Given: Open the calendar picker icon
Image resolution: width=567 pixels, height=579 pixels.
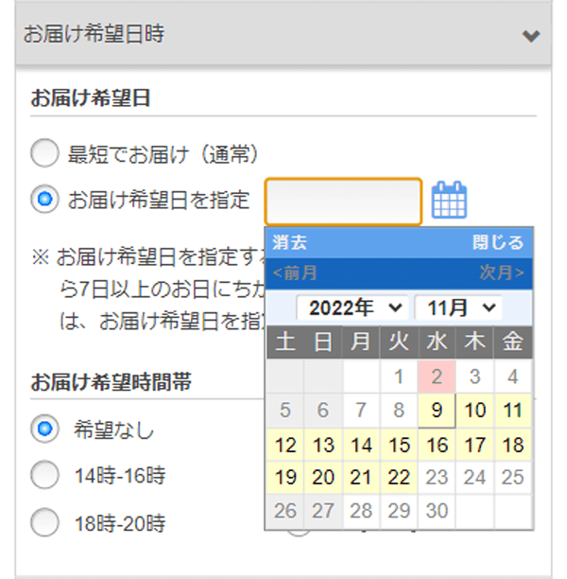Looking at the screenshot, I should (x=449, y=200).
